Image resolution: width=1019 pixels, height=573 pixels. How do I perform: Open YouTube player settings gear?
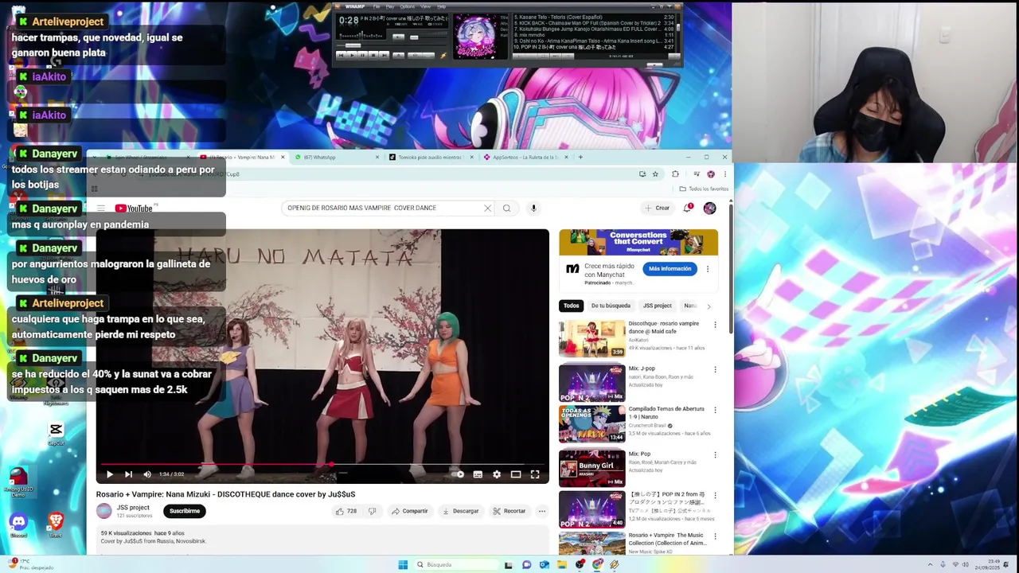coord(497,474)
